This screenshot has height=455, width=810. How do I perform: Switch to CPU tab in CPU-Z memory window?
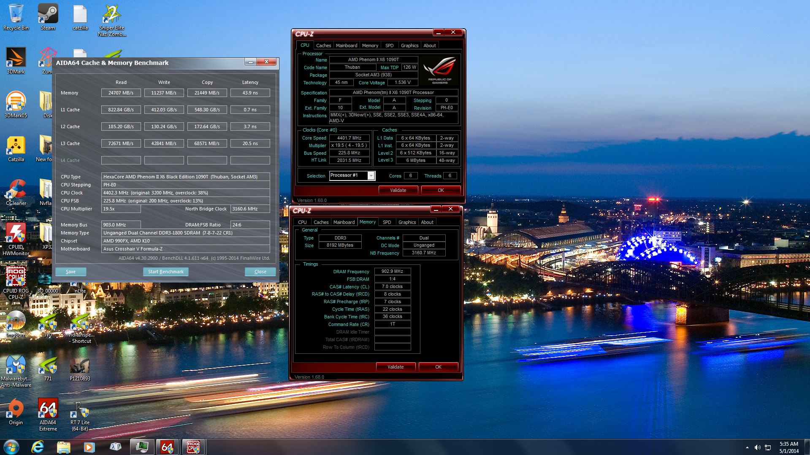click(302, 222)
